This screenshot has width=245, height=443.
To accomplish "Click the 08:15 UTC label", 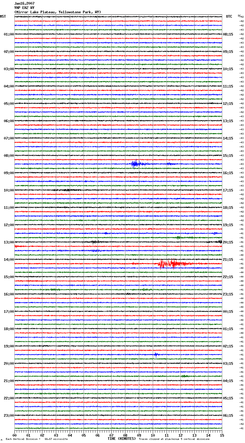I will [x=228, y=34].
